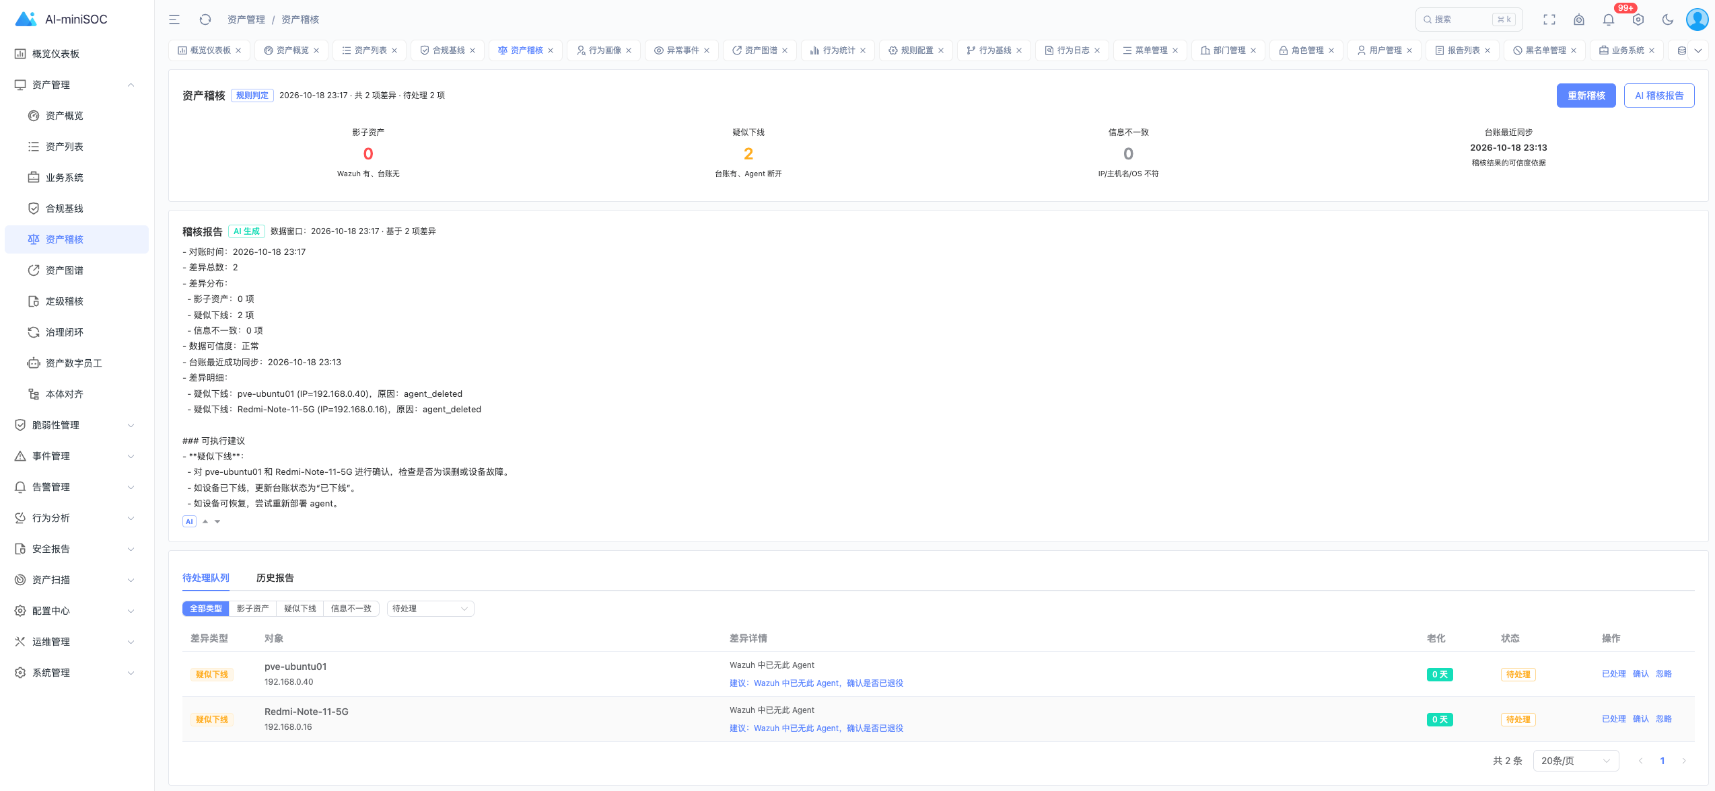Filter queue by 信息不一致 type

[x=351, y=609]
